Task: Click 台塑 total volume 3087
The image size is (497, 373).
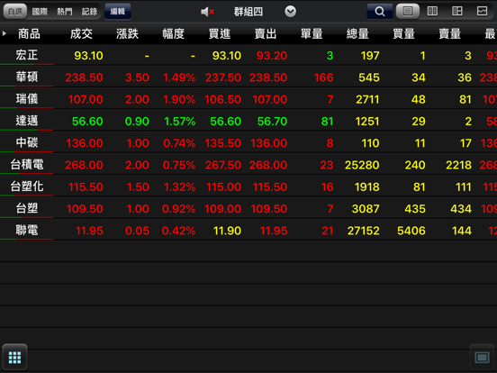Action: pos(366,209)
